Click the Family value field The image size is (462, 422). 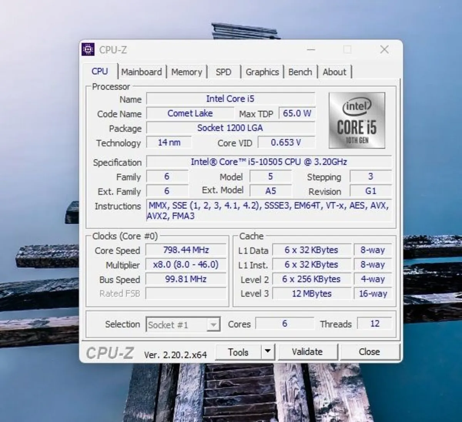pyautogui.click(x=167, y=177)
